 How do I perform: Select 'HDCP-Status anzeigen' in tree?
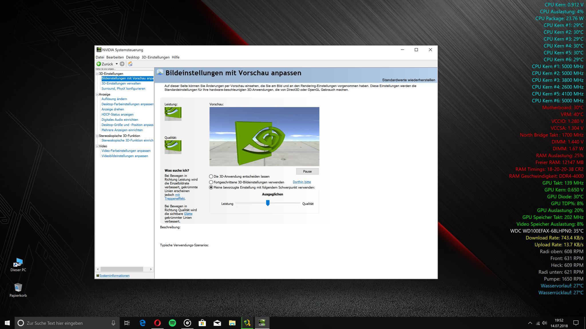tap(117, 115)
